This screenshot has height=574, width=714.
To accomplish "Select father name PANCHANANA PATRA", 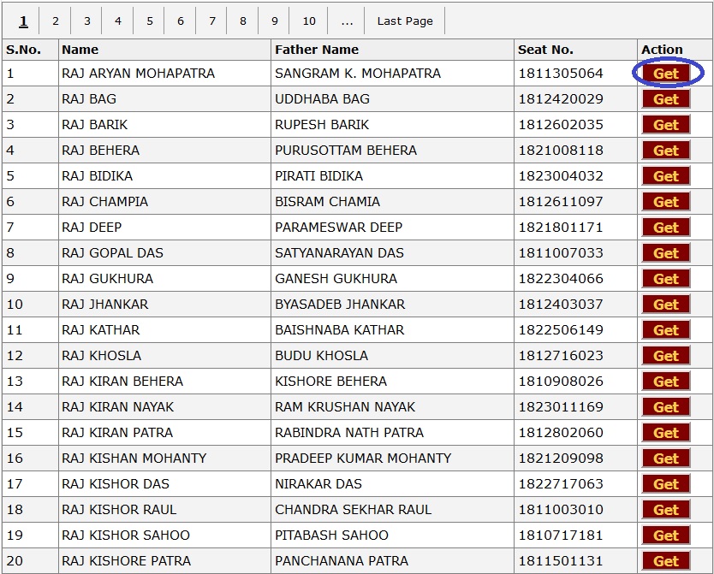I will 341,561.
